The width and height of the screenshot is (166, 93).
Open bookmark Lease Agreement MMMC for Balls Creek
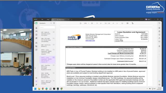(x=47, y=52)
